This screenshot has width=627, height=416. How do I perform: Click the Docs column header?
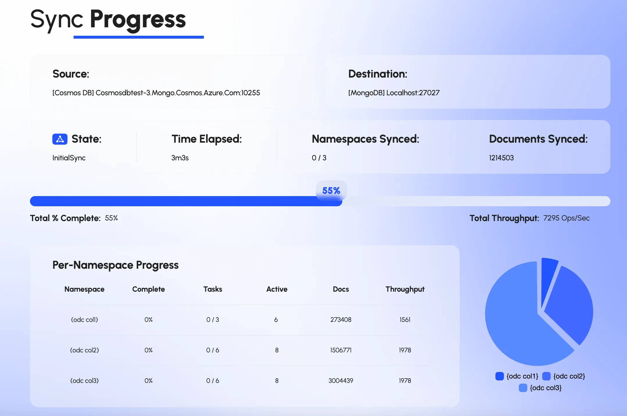pyautogui.click(x=341, y=289)
